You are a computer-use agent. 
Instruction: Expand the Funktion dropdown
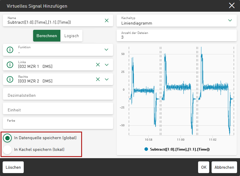[107, 50]
